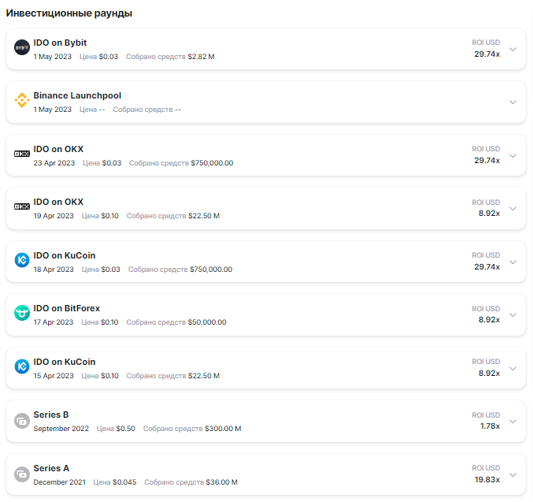
Task: Expand the 23 Apr 2023 OKX round chevron
Action: tap(513, 155)
